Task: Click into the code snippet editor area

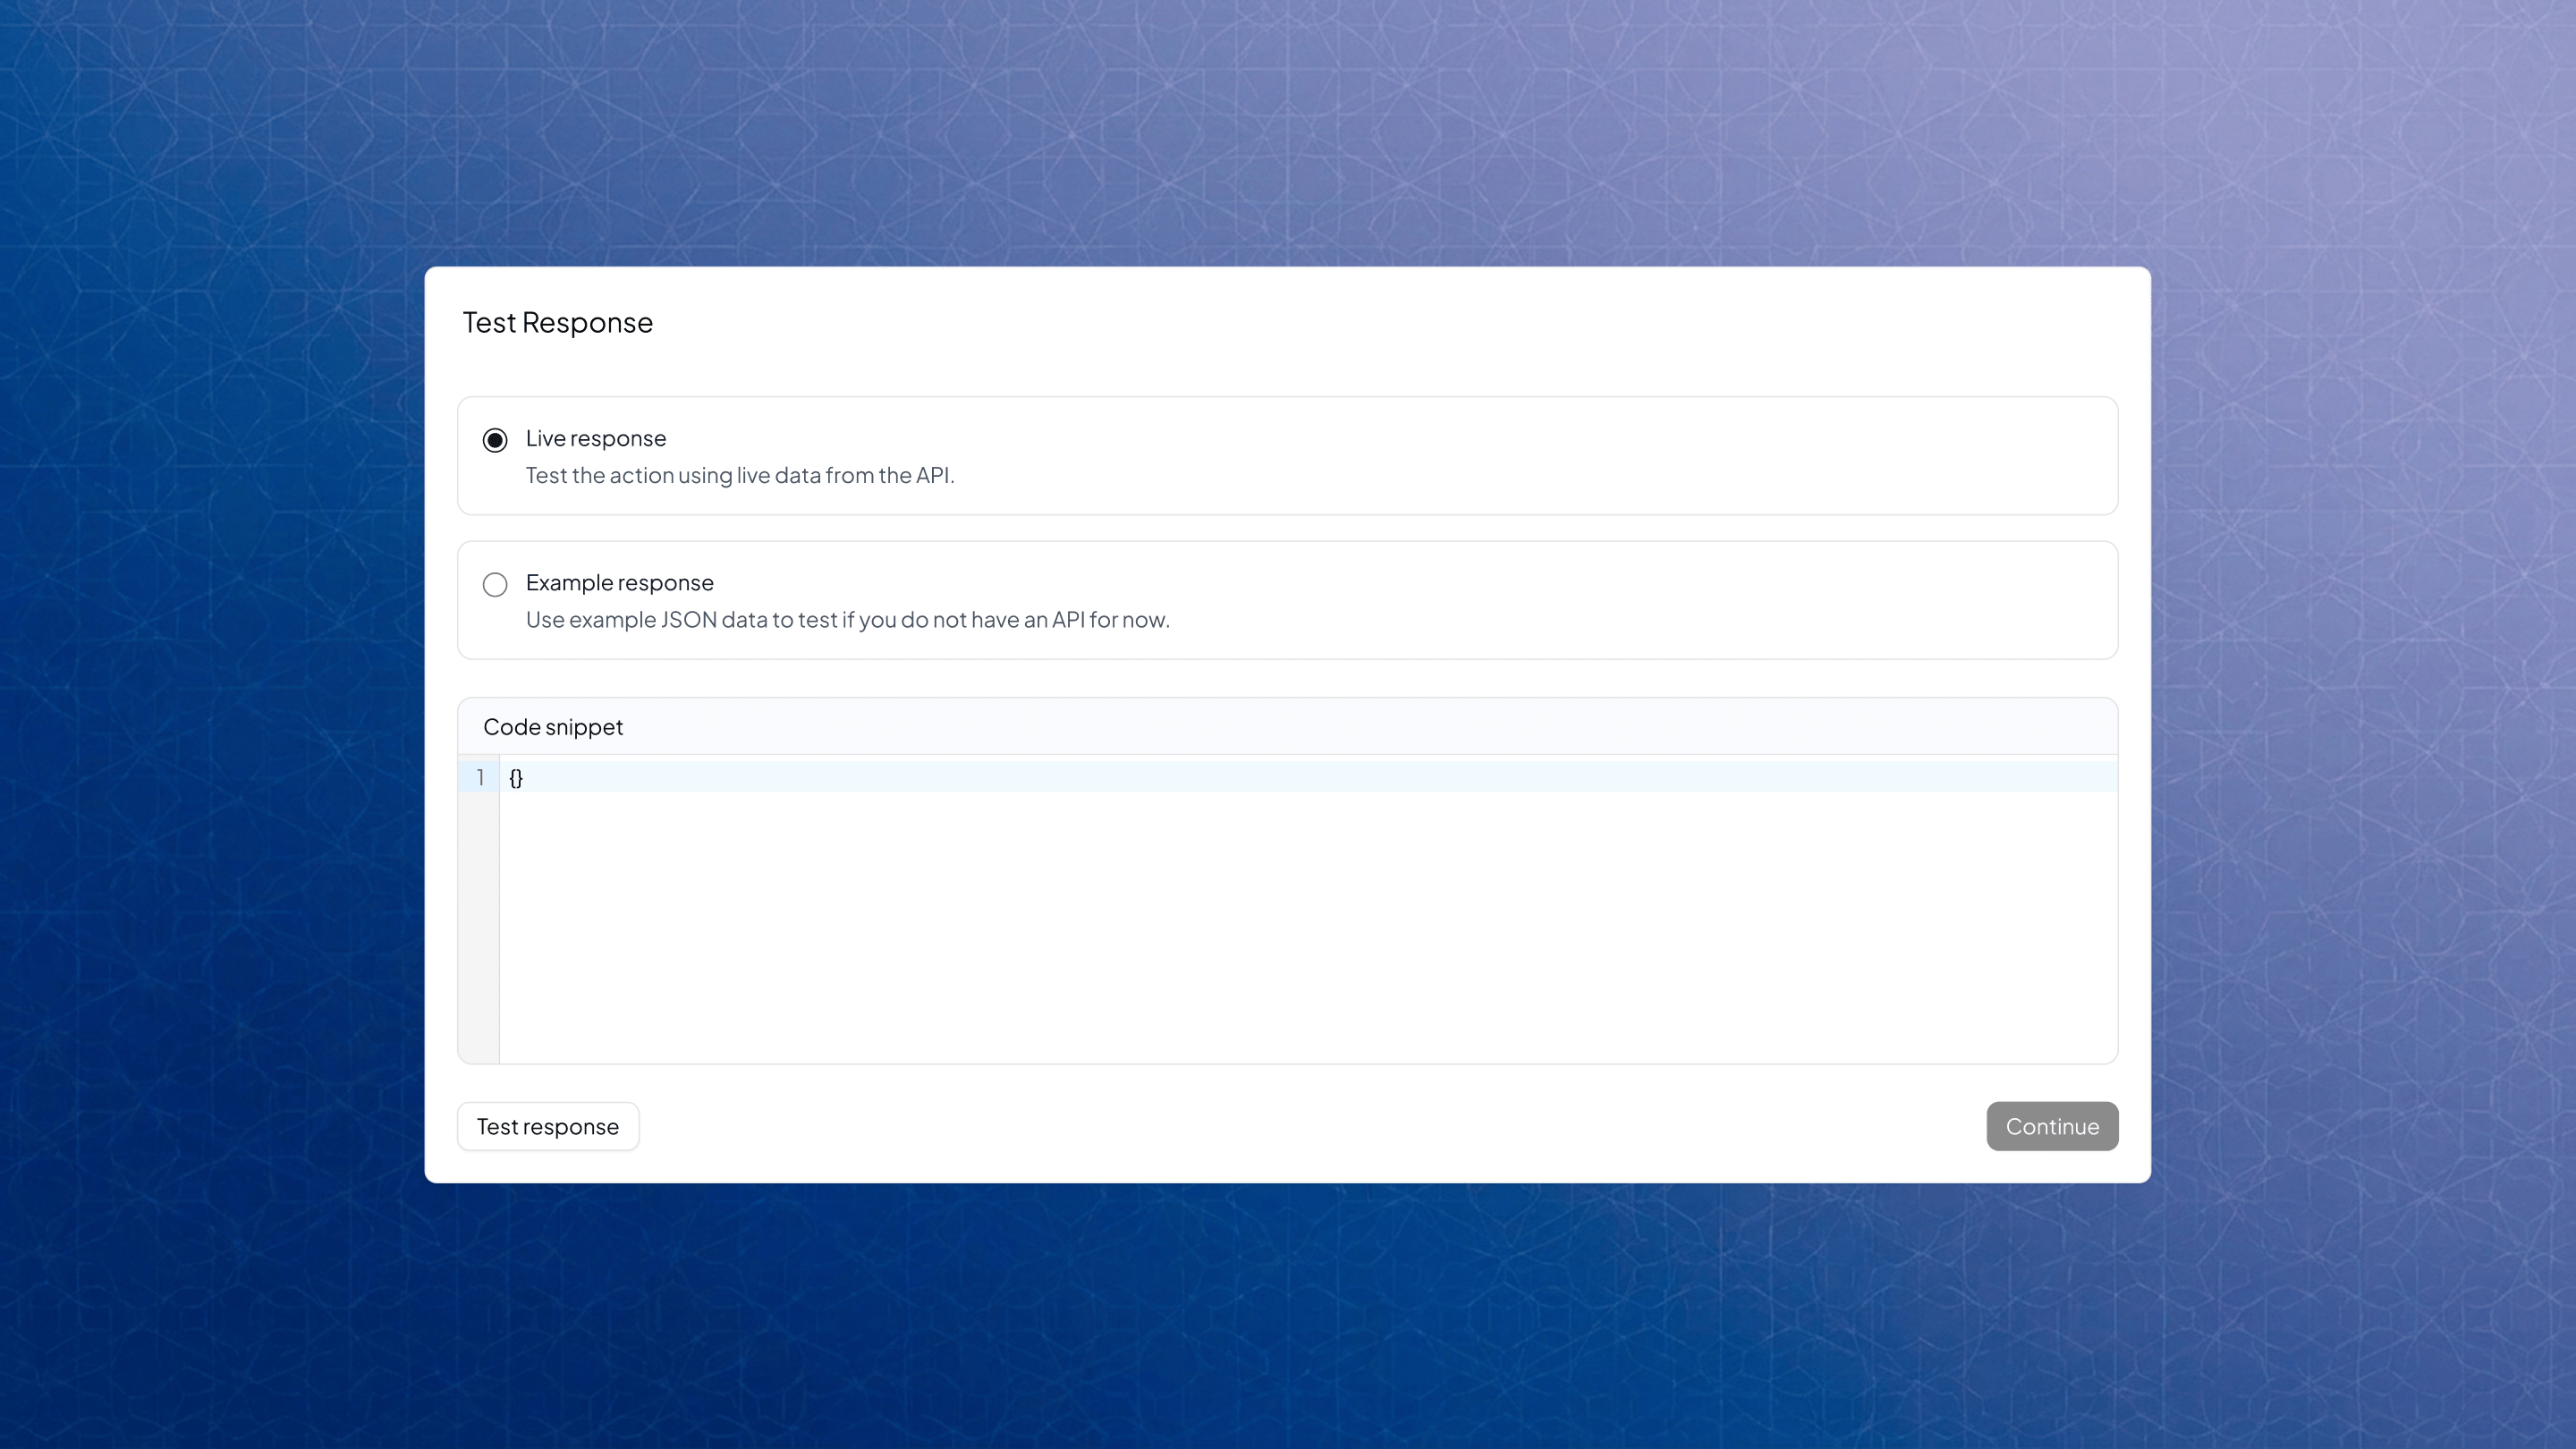Action: [1308, 910]
